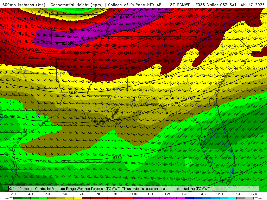Click the colorbar's left white arrow end
267x200 pixels.
coord(9,198)
